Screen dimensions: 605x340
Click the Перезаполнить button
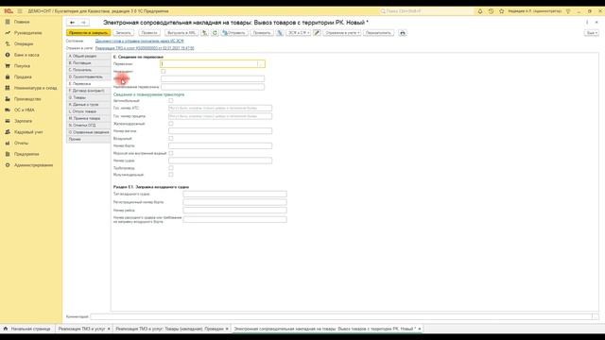378,33
